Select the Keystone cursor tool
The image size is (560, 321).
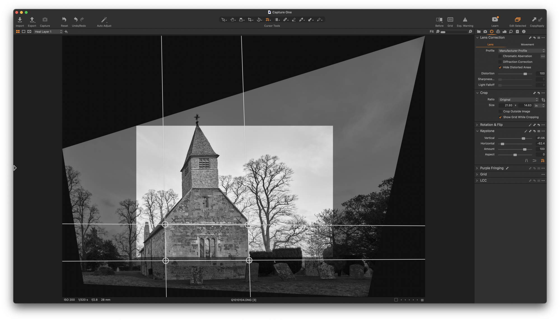click(267, 20)
